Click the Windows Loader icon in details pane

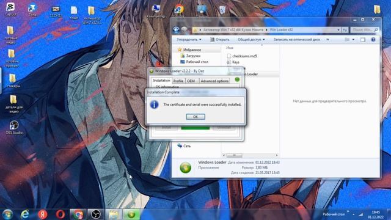tap(186, 167)
